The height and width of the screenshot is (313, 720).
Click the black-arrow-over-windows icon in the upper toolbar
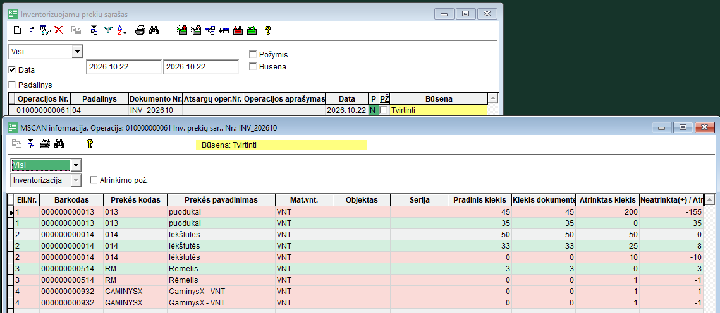pos(94,30)
